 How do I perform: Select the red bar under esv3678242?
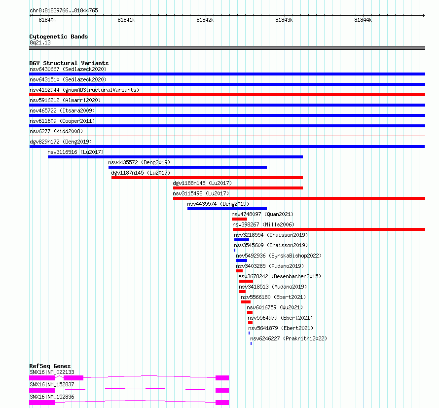pos(246,281)
